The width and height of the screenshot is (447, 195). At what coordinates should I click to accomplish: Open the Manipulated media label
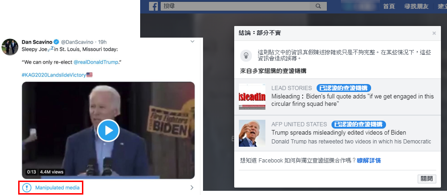click(57, 188)
